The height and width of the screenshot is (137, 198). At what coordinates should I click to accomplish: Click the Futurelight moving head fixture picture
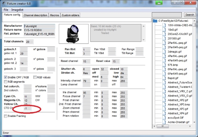click(x=74, y=33)
